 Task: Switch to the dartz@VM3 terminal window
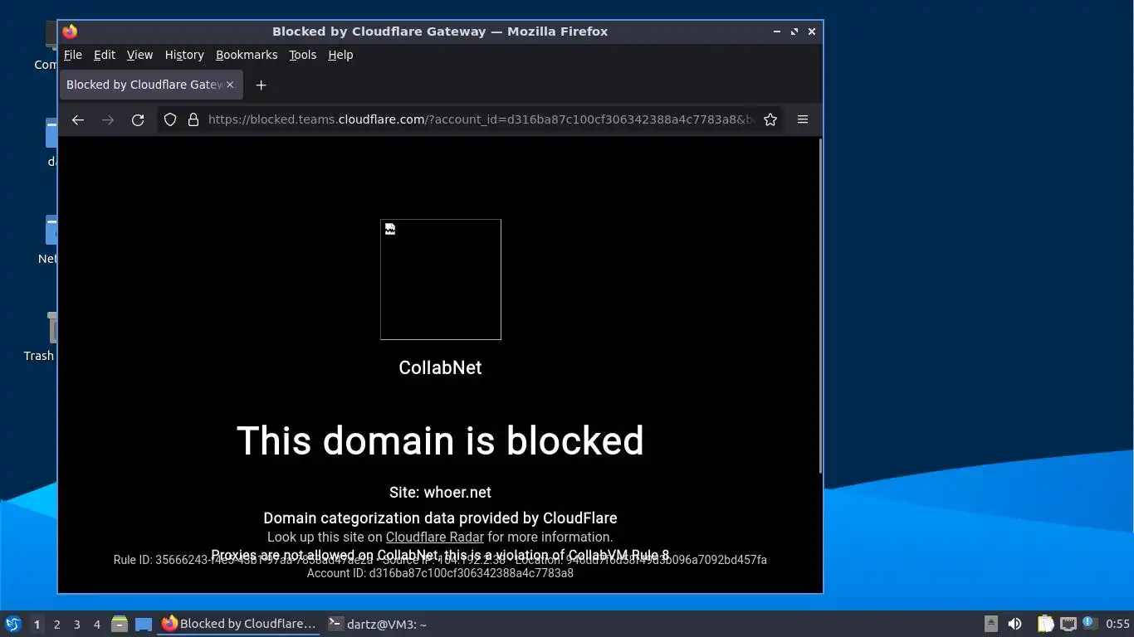[x=378, y=624]
